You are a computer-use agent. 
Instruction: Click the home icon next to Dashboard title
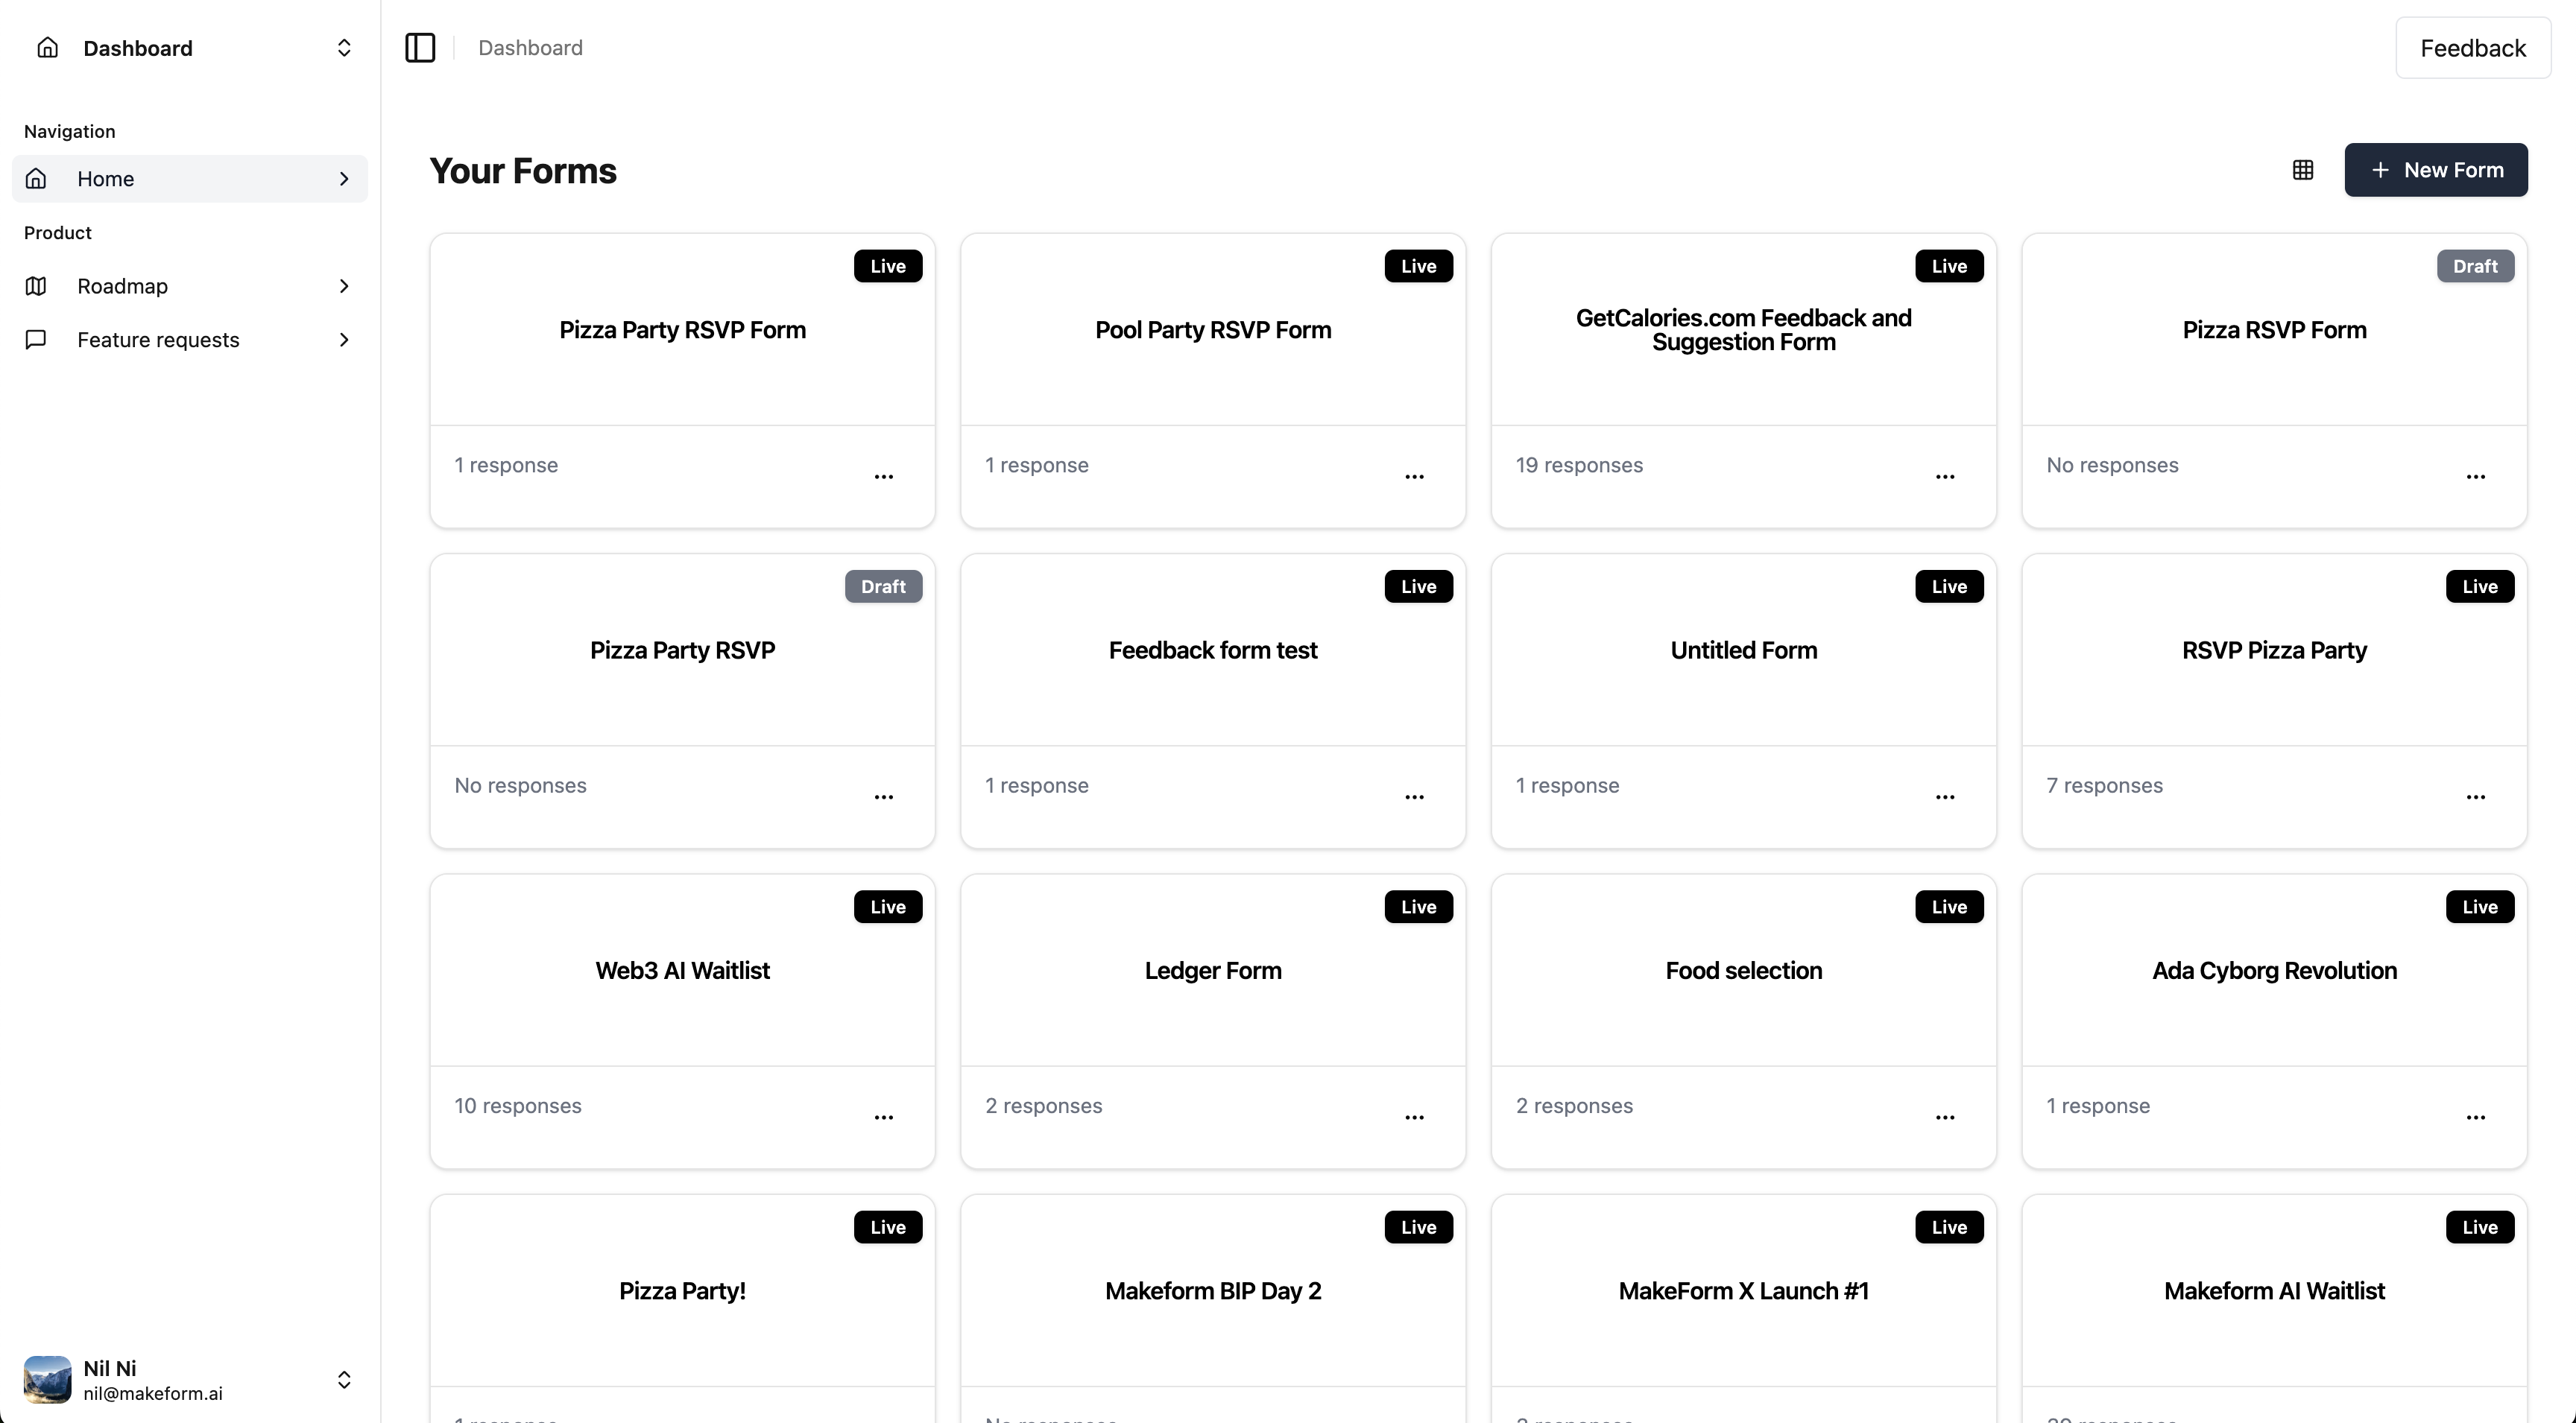[47, 47]
